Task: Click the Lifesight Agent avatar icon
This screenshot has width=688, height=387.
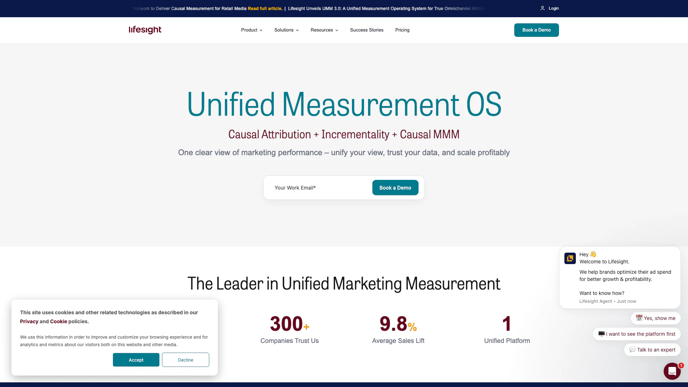Action: tap(570, 258)
